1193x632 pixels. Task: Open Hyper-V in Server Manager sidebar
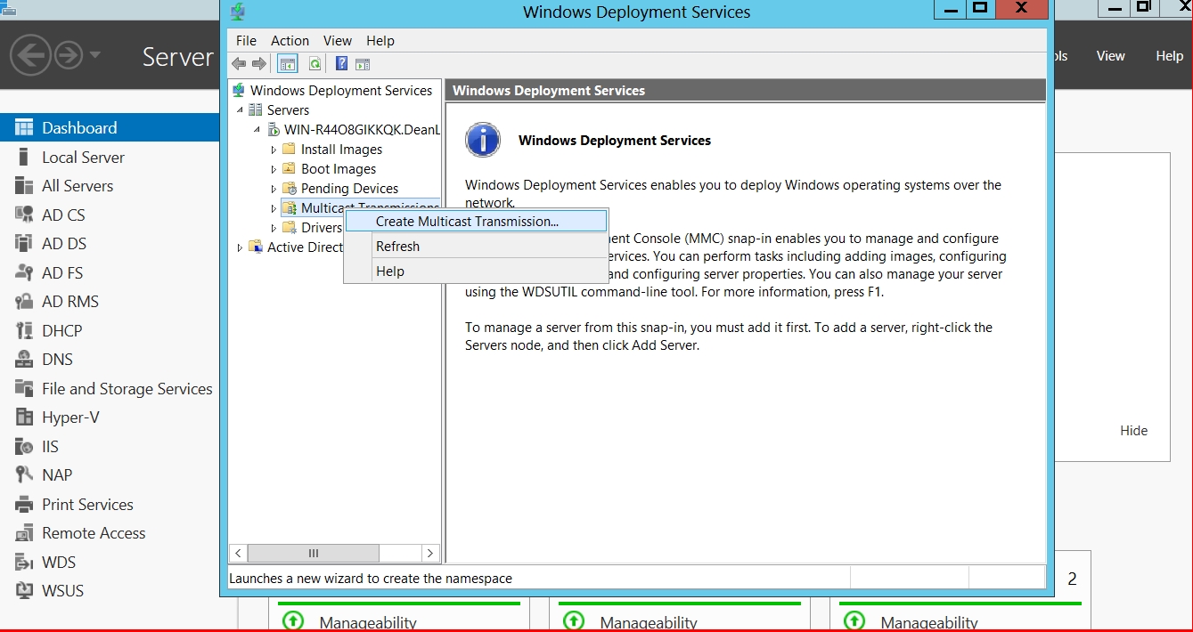pos(70,417)
